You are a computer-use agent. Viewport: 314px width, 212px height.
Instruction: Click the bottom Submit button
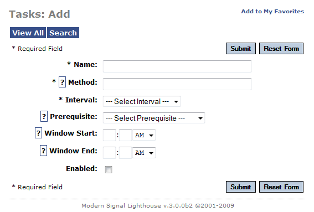tap(241, 187)
